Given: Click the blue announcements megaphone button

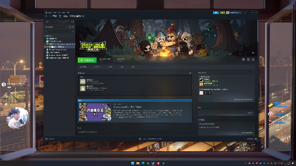Looking at the screenshot, I should point(216,13).
